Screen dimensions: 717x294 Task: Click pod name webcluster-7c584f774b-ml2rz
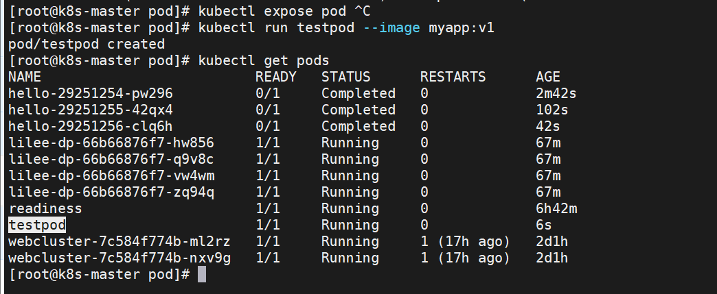click(119, 241)
